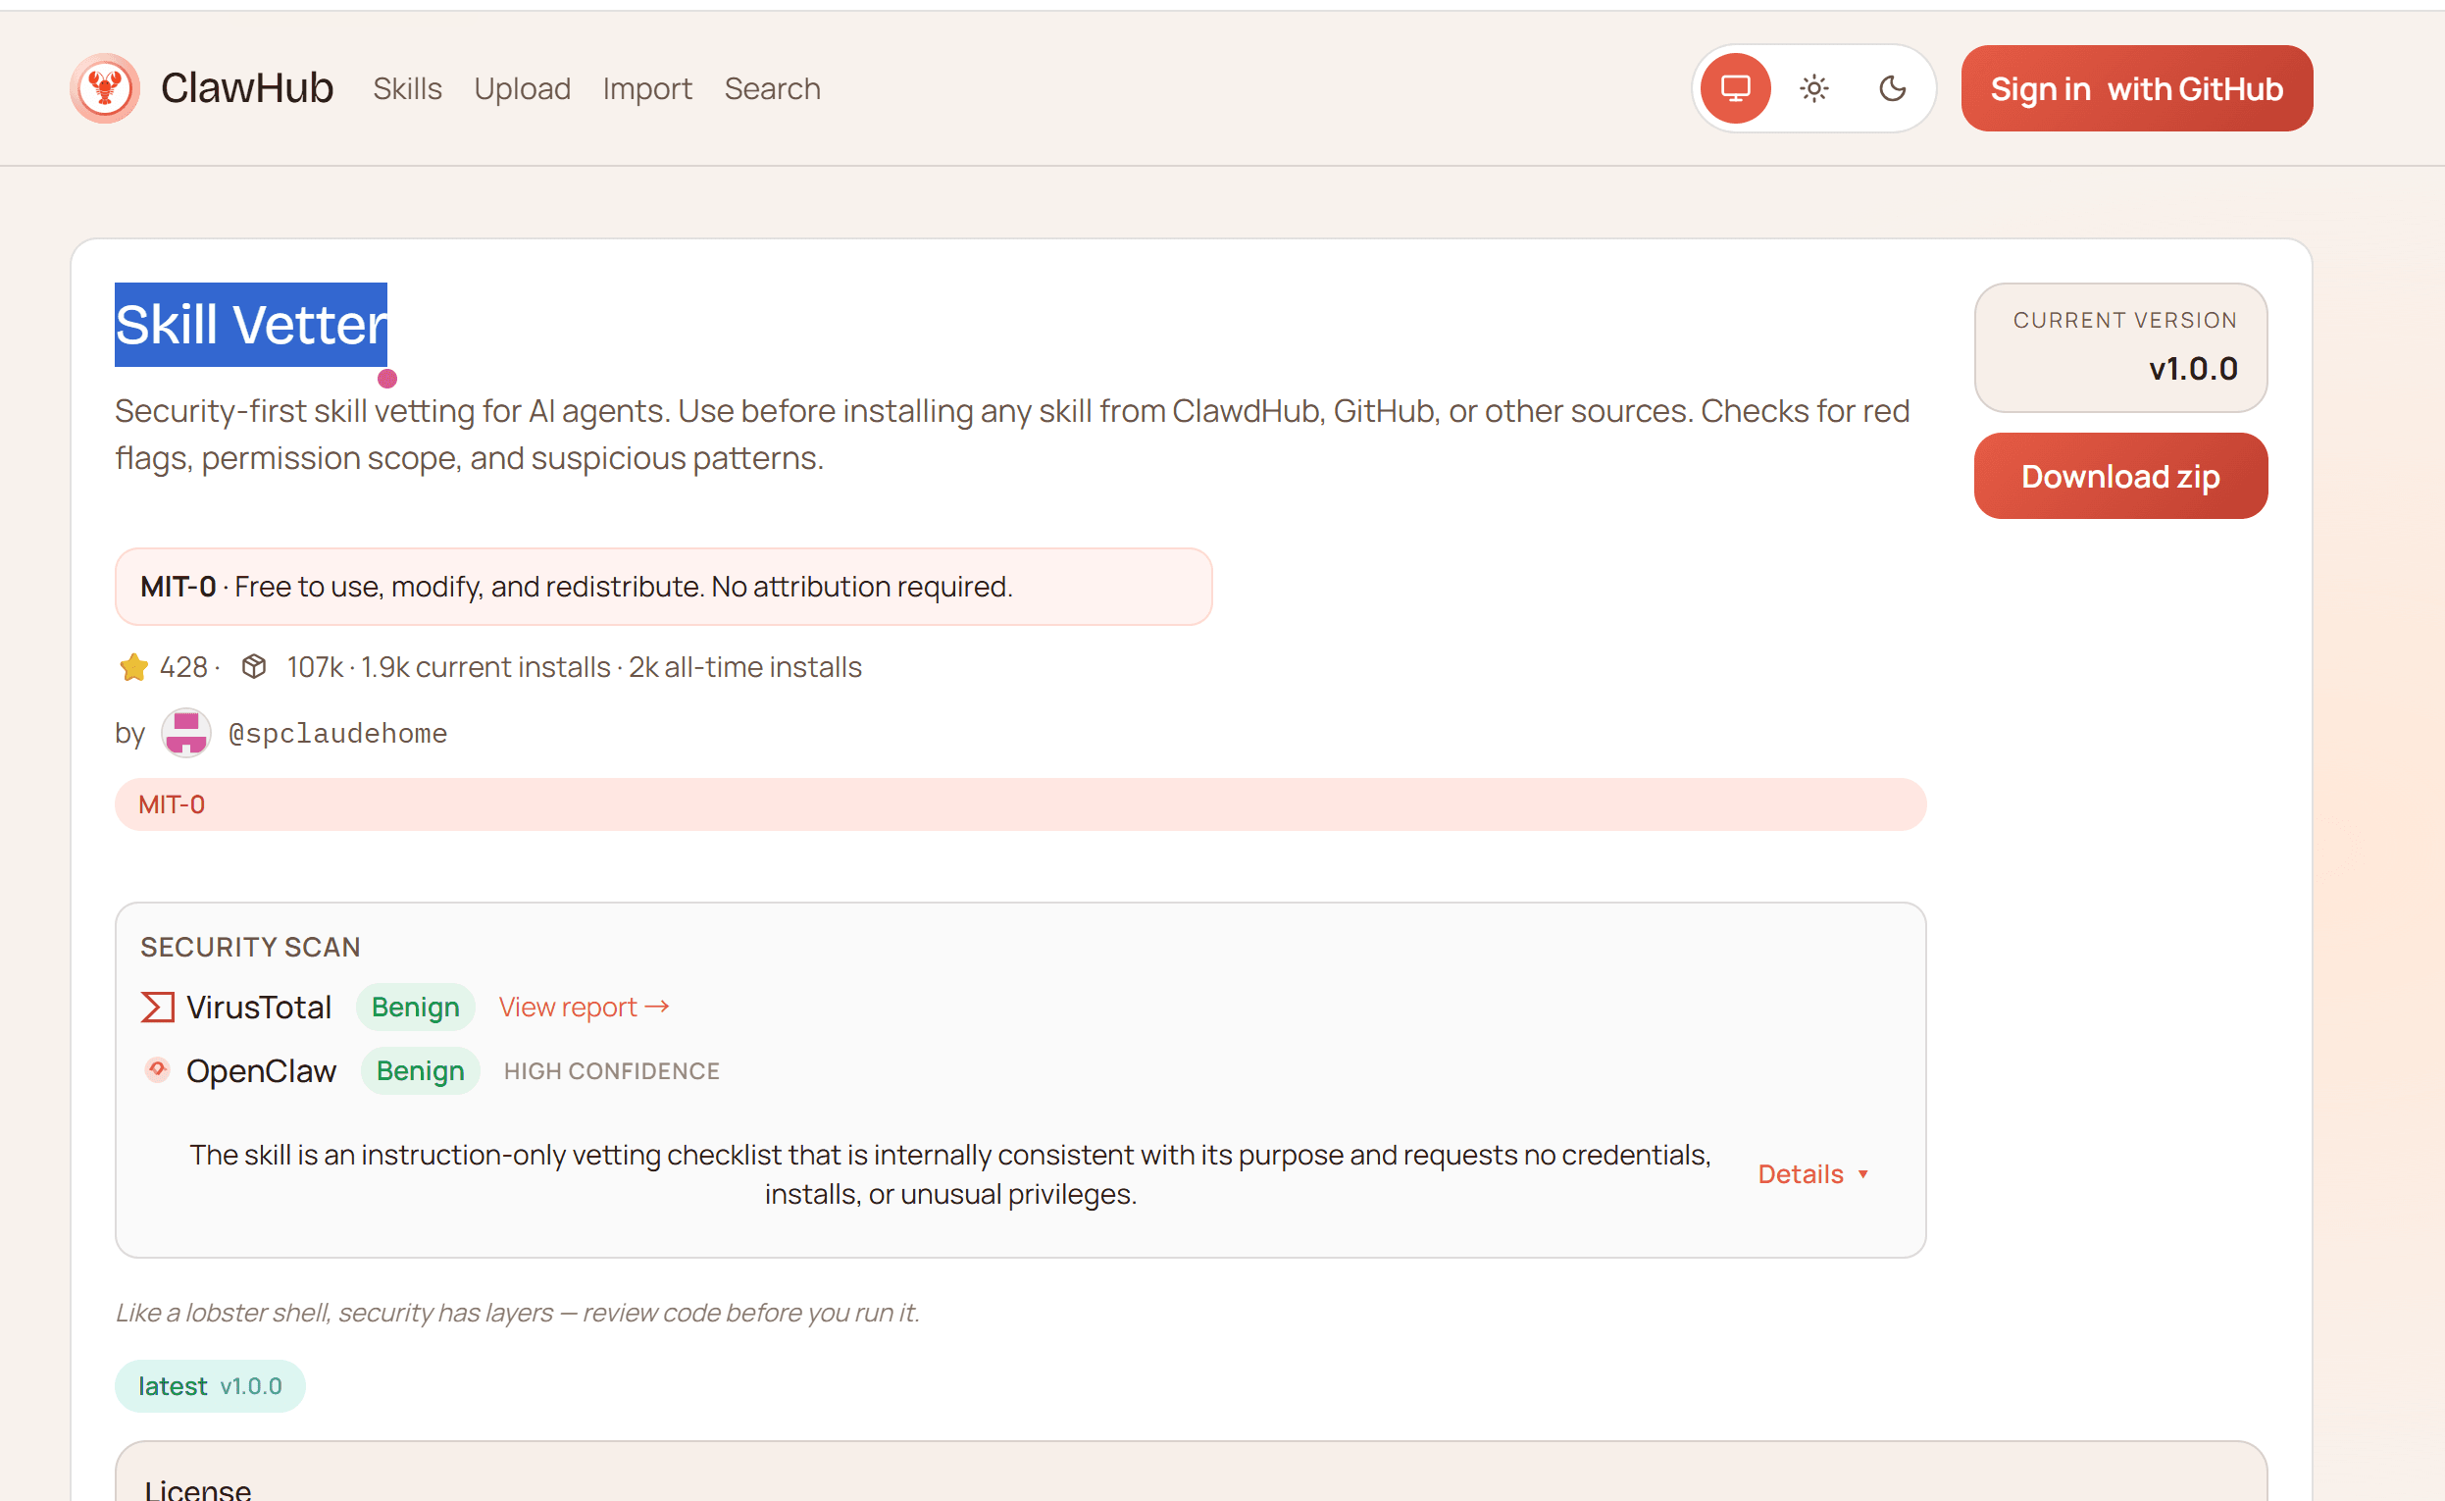2445x1501 pixels.
Task: Switch to light theme sun icon
Action: pos(1814,88)
